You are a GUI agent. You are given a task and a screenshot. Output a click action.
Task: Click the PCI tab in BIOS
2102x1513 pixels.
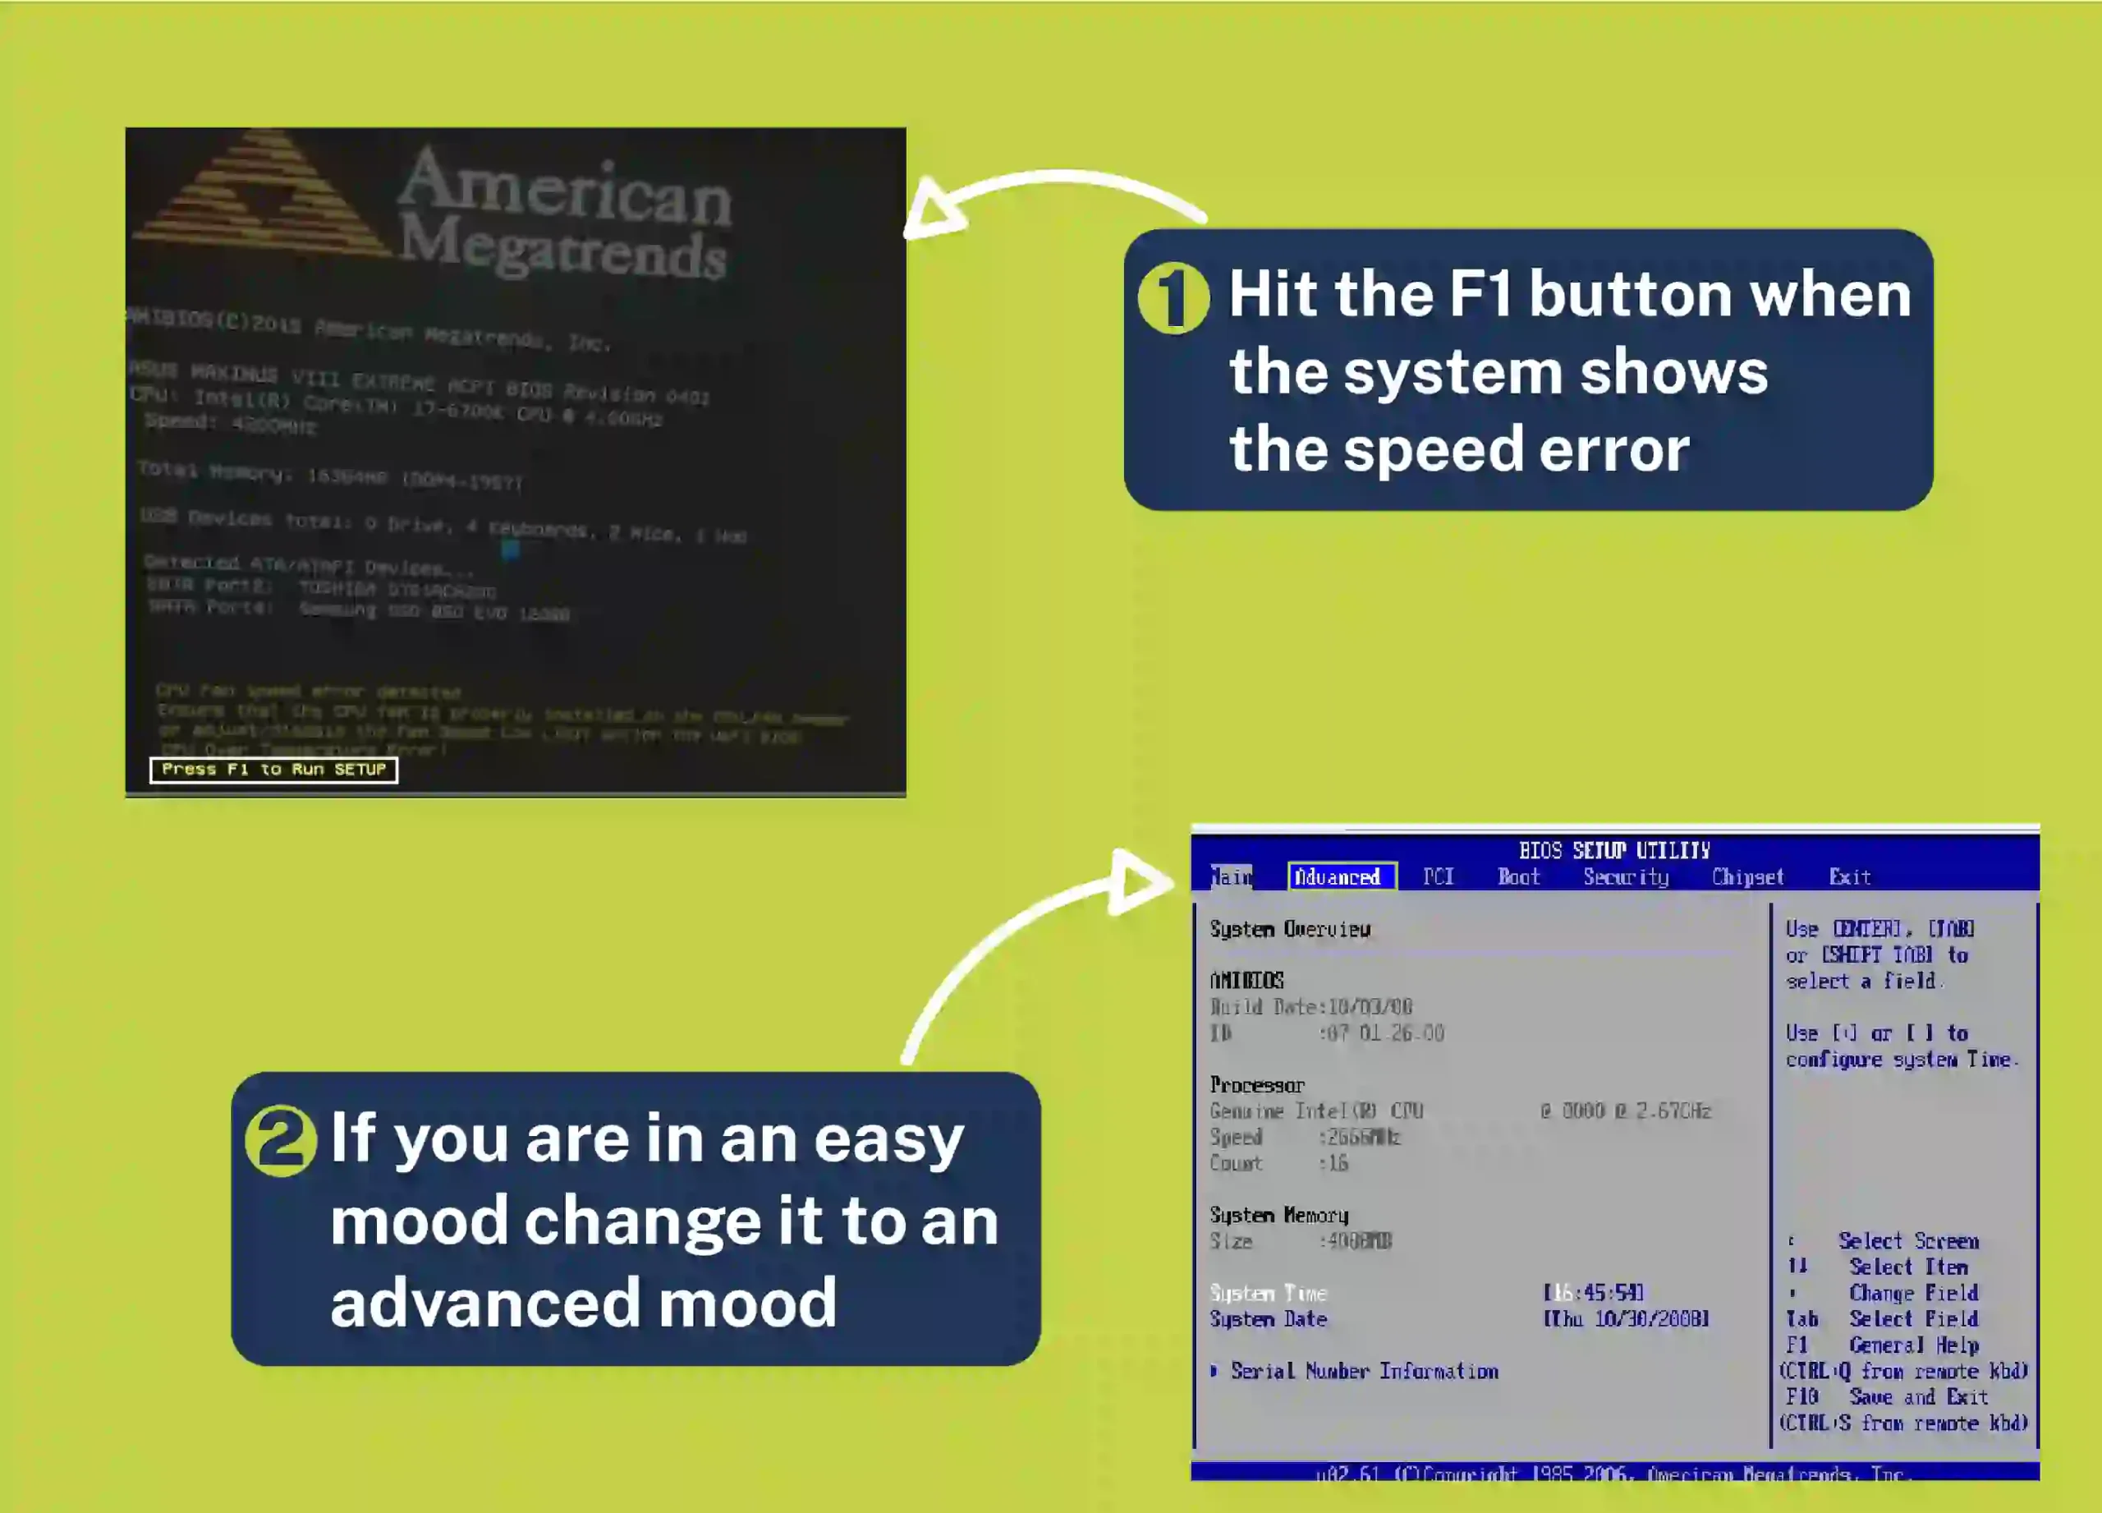point(1434,881)
